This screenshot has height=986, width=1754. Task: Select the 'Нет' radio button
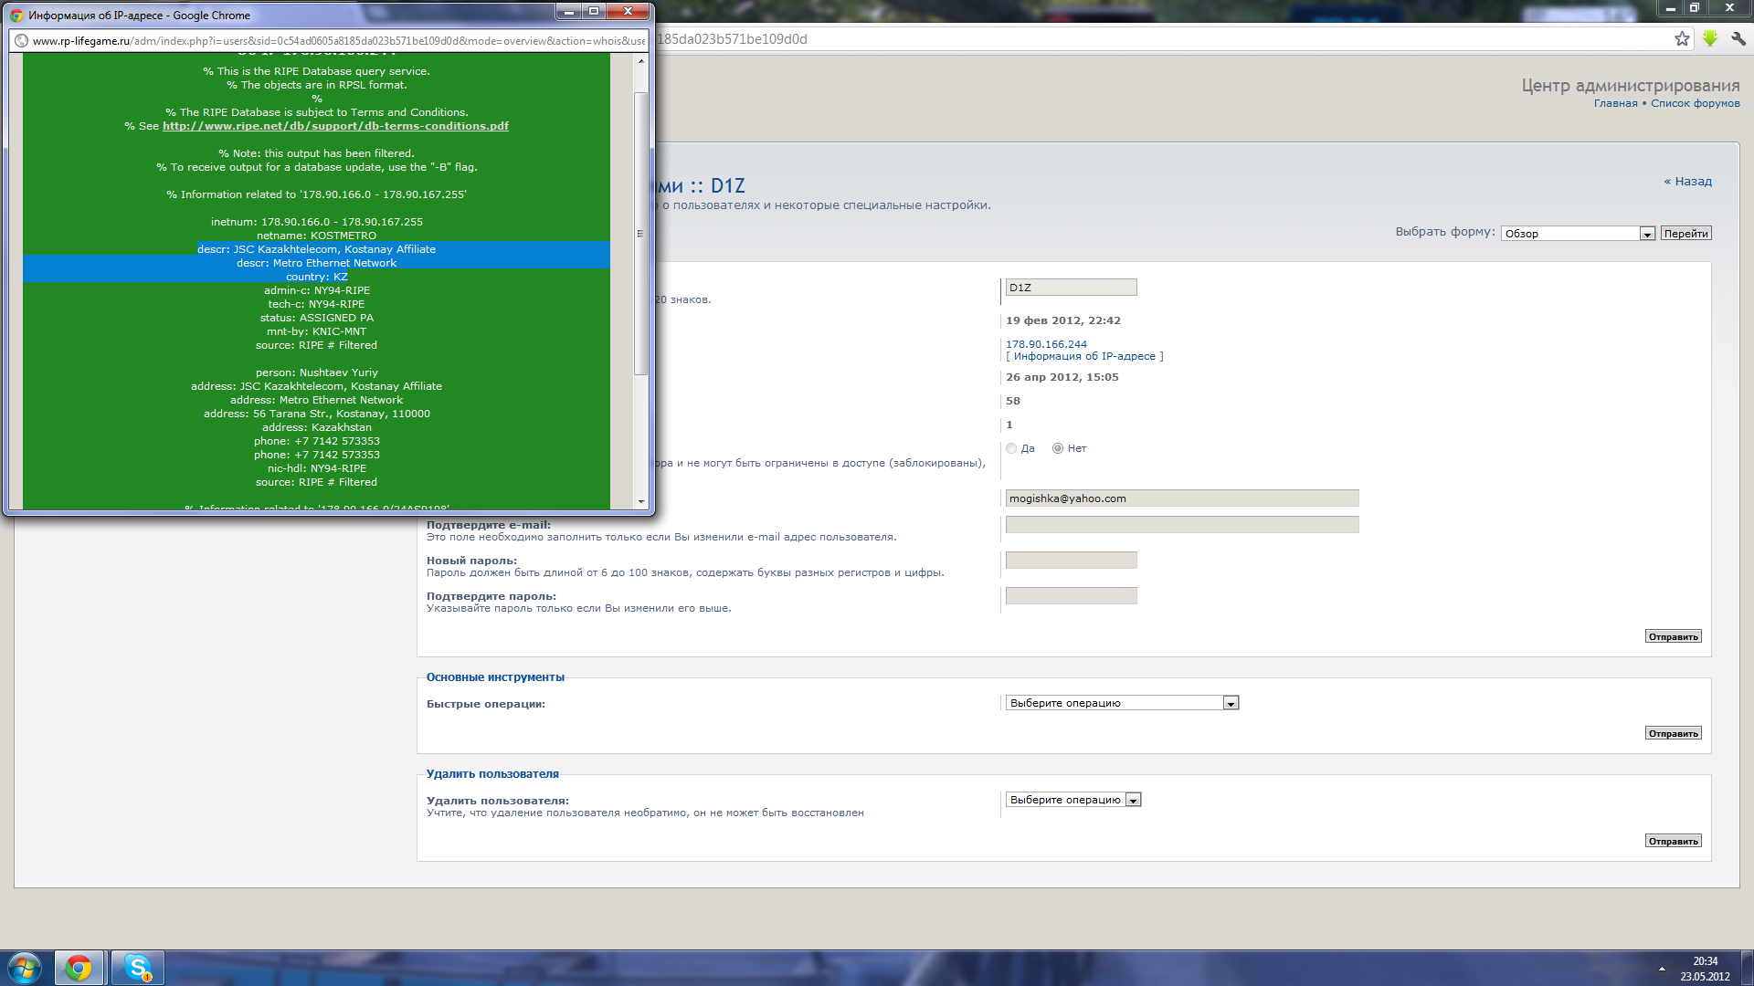pos(1058,448)
